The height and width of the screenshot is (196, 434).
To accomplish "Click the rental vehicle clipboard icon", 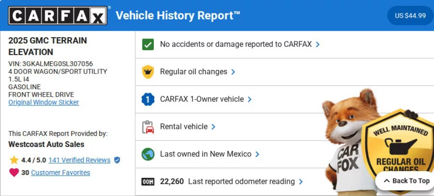I will 148,127.
